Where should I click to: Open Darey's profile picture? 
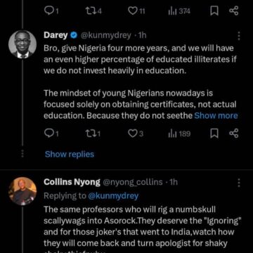tap(22, 44)
